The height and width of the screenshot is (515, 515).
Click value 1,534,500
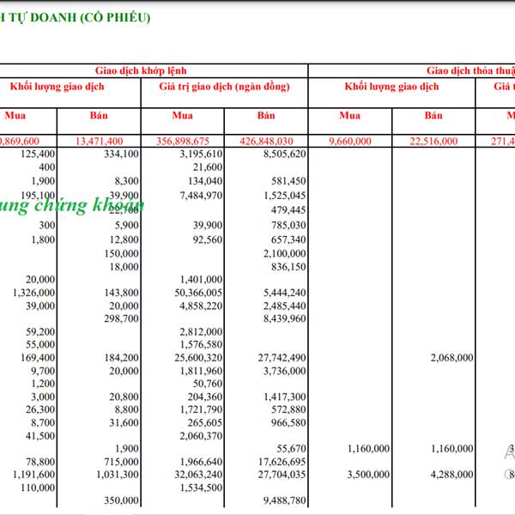pyautogui.click(x=201, y=488)
